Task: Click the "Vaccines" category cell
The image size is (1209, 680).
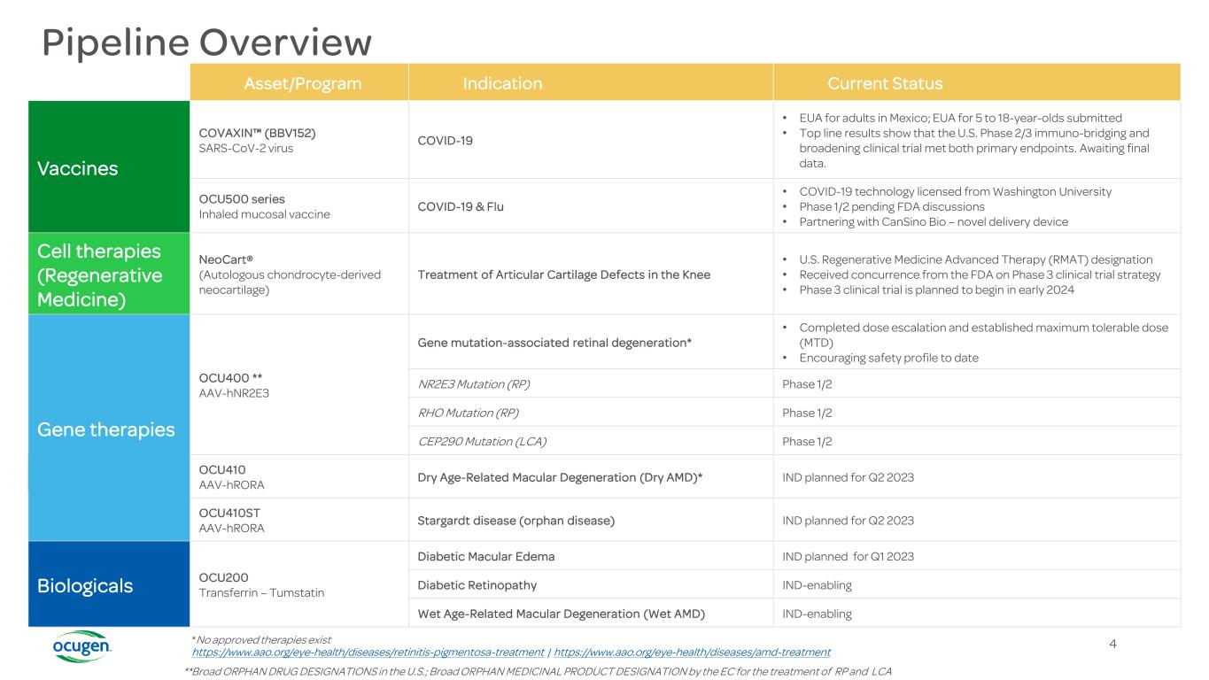Action: 110,167
